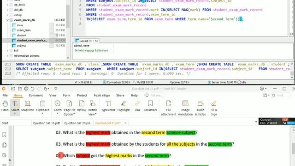Click the Audio & Video tool

point(201,108)
